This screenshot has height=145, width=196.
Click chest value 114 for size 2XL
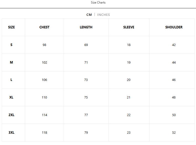point(44,115)
